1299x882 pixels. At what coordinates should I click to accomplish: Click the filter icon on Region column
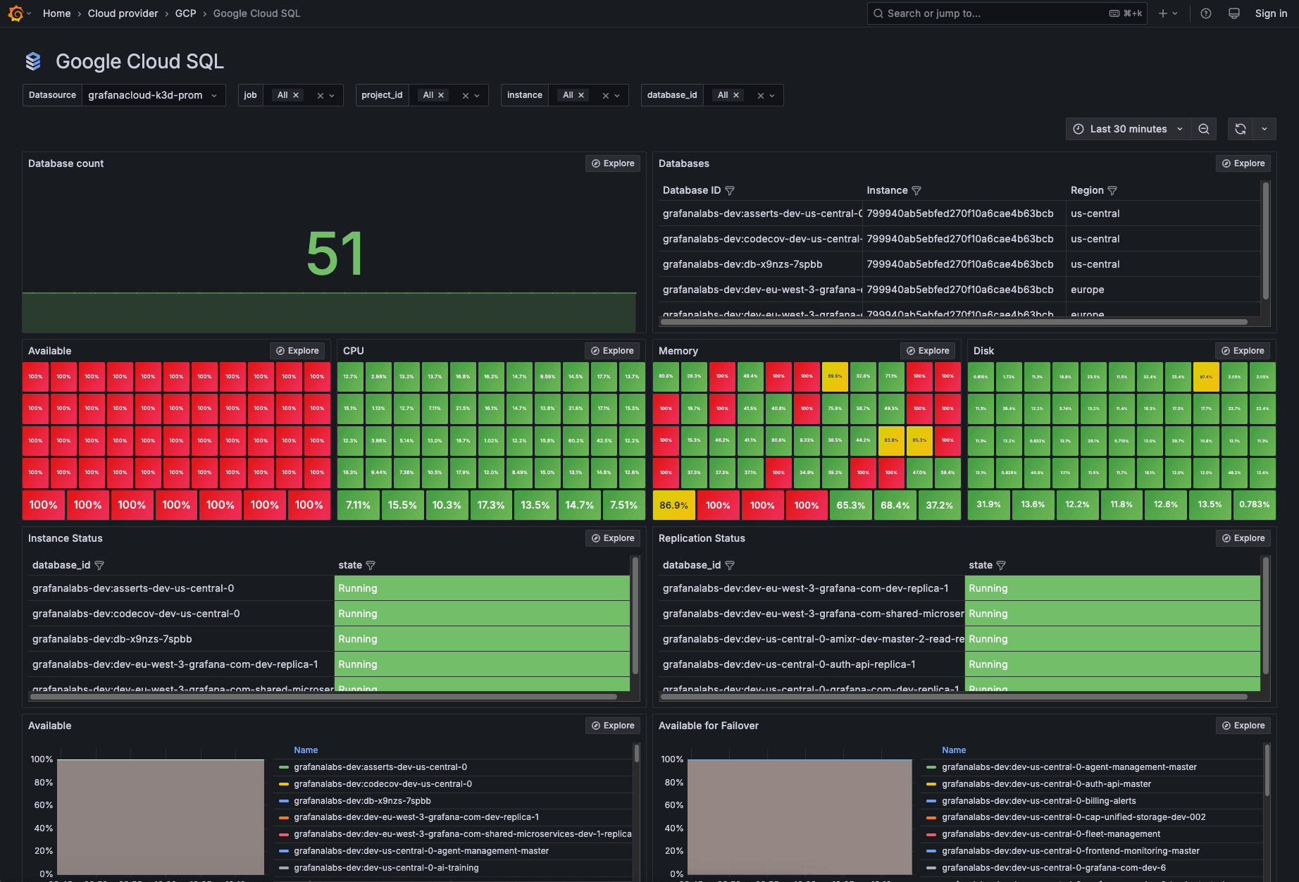(1113, 190)
